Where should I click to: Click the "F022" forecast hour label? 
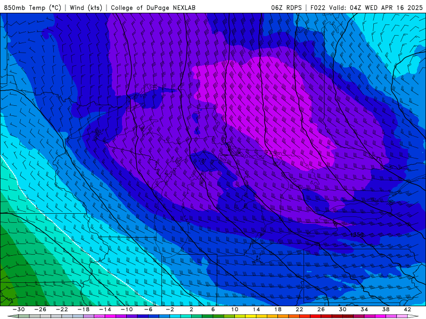coord(318,7)
